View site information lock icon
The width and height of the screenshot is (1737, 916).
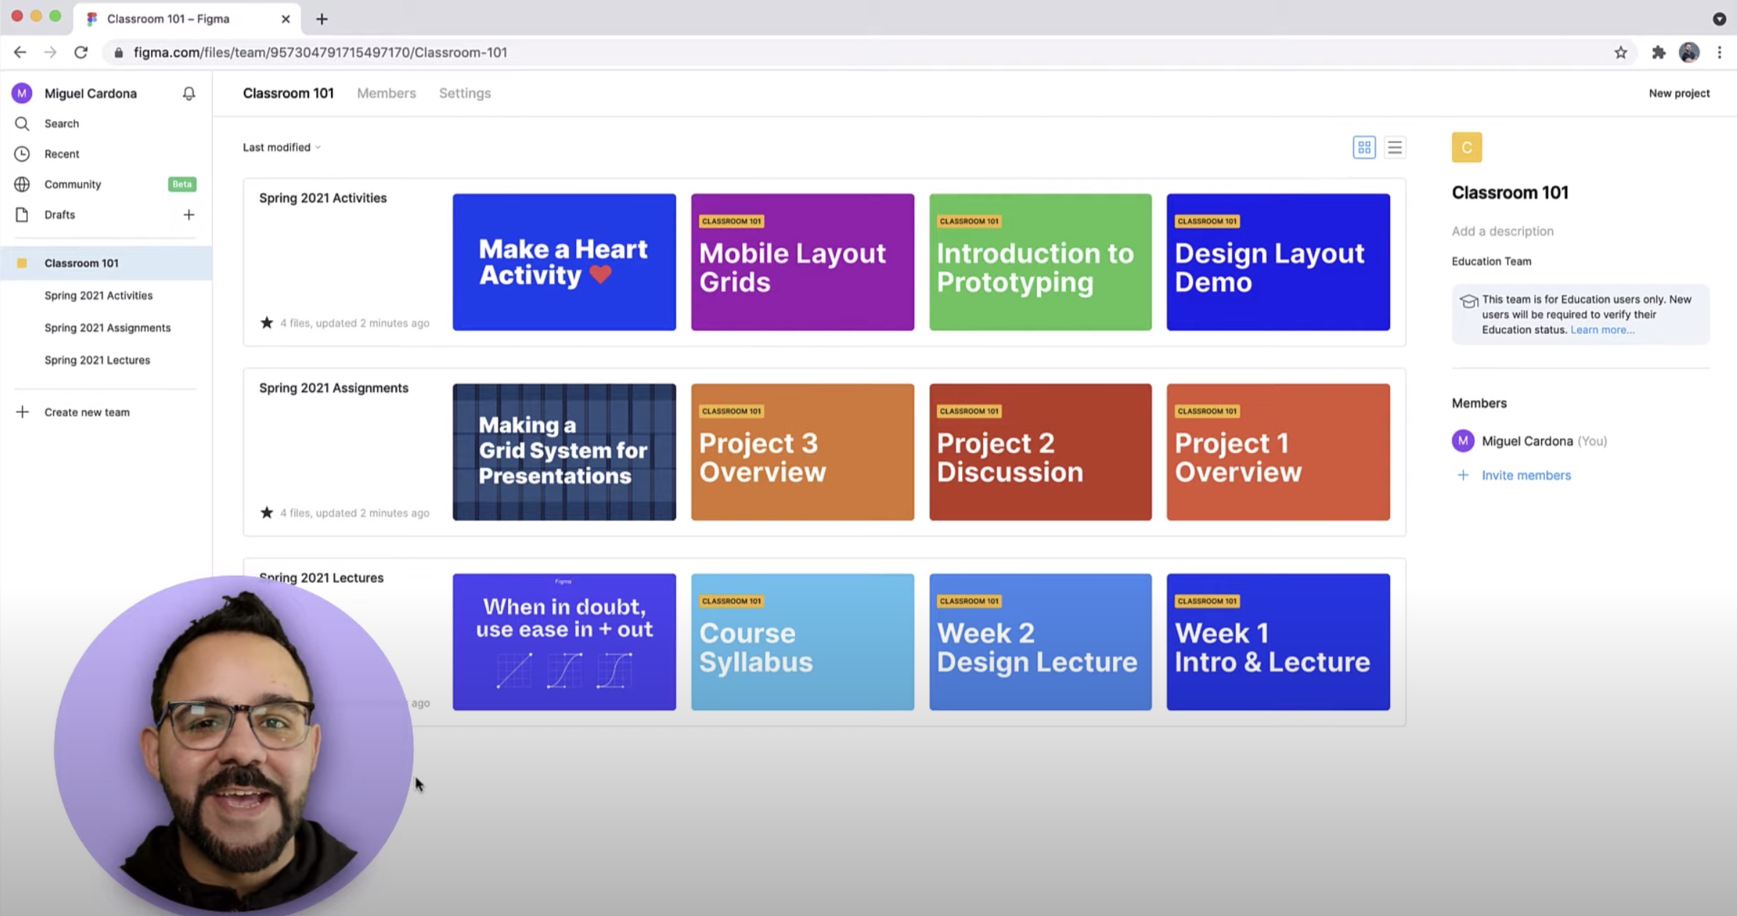[118, 52]
